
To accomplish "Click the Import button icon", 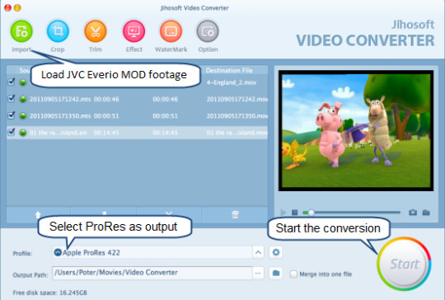I will pyautogui.click(x=21, y=31).
